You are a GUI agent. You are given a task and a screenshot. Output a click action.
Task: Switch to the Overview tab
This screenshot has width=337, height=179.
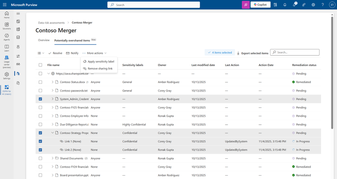44,40
